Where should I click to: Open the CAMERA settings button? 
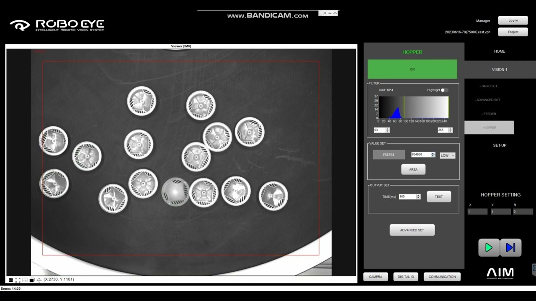[376, 277]
